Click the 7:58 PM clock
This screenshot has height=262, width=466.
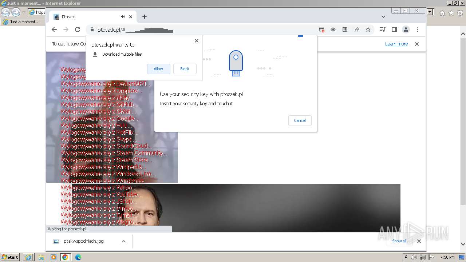coord(447,257)
